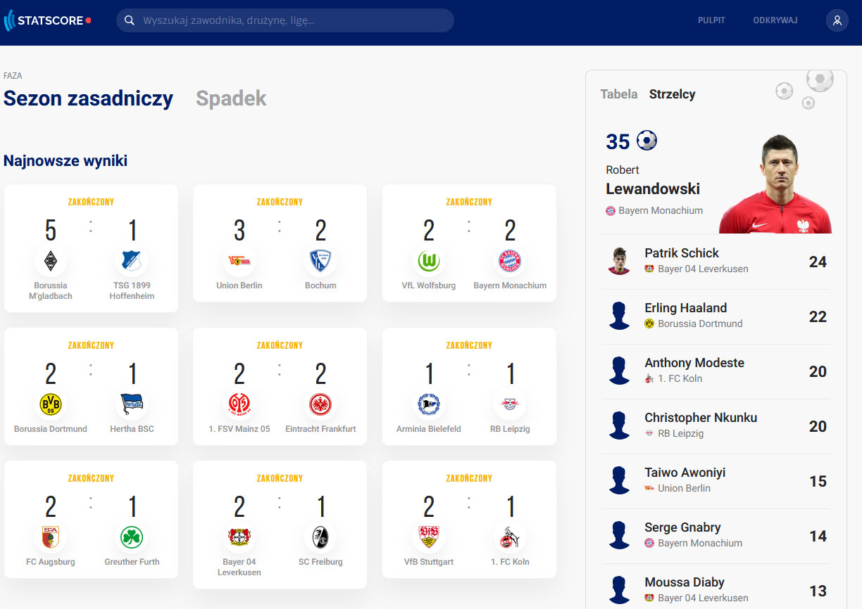Open the ODKRYWAJ menu item
862x609 pixels.
click(775, 20)
